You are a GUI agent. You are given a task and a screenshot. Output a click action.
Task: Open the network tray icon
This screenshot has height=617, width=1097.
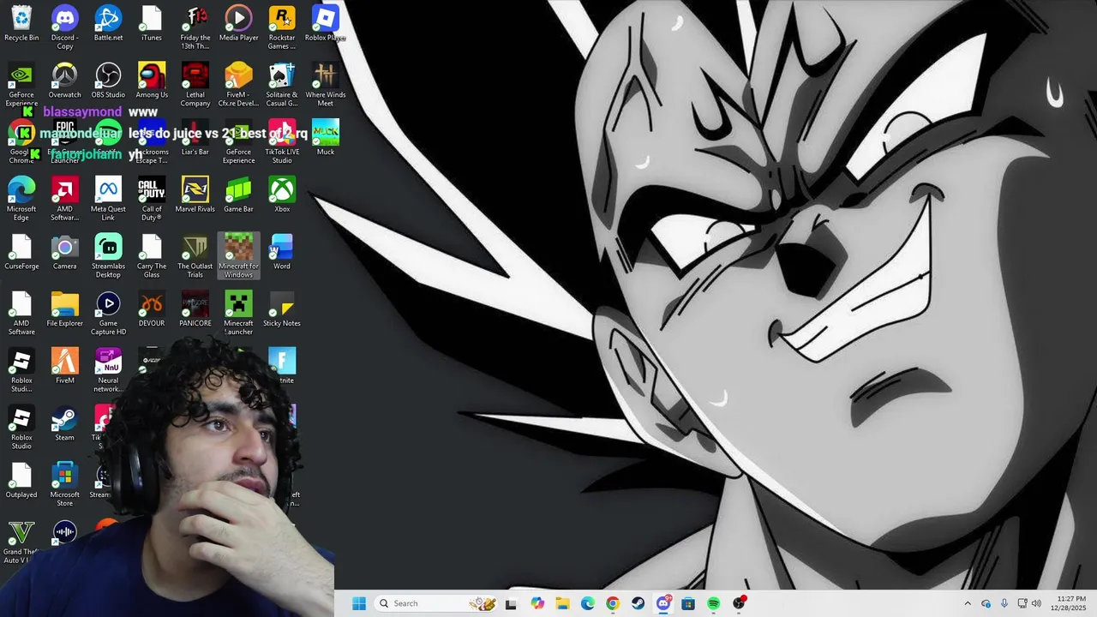click(x=1022, y=603)
